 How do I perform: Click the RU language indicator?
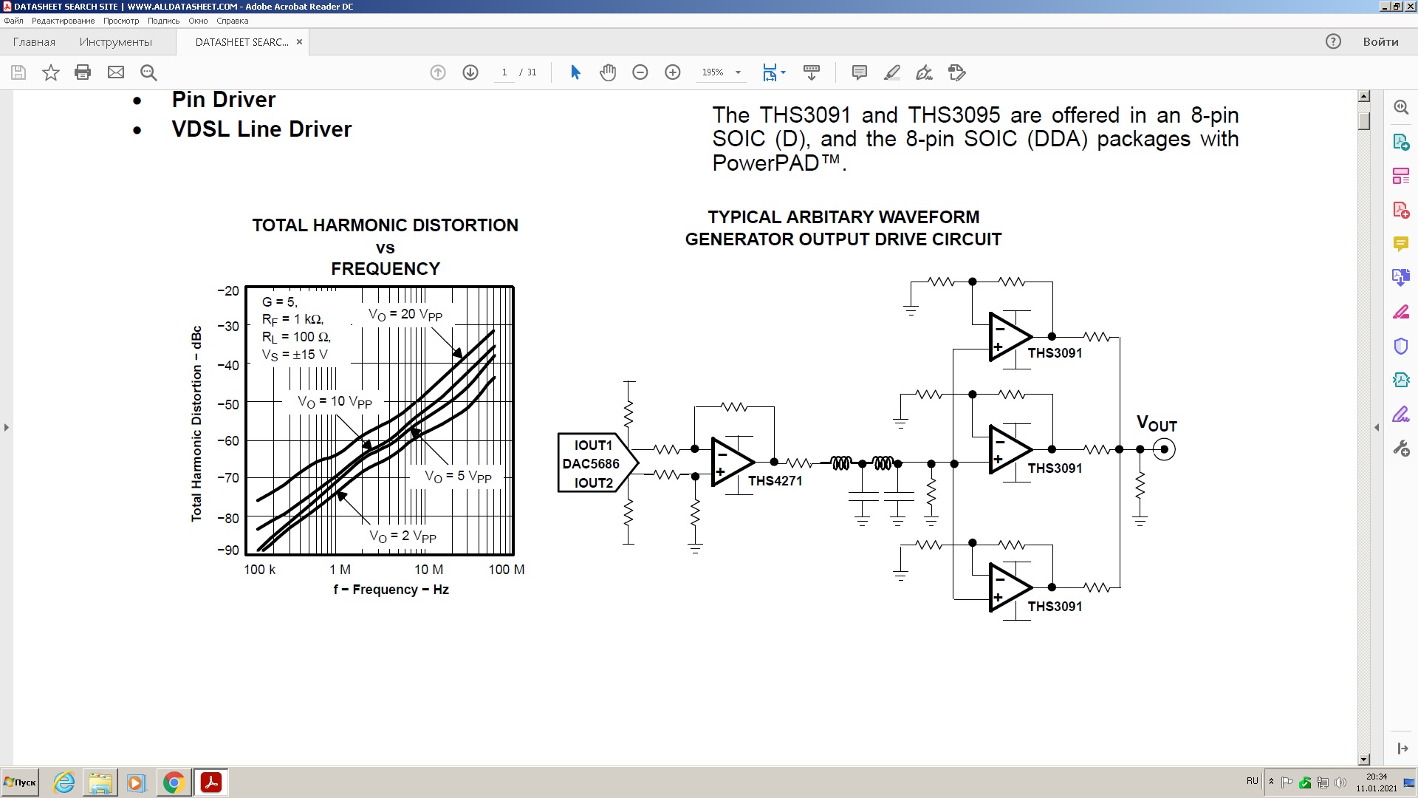click(x=1253, y=781)
